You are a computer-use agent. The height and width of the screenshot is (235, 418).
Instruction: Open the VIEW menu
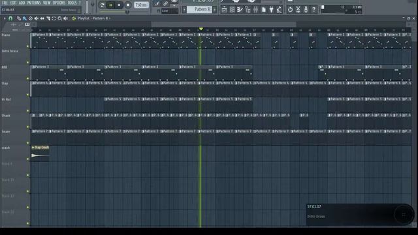pyautogui.click(x=46, y=3)
